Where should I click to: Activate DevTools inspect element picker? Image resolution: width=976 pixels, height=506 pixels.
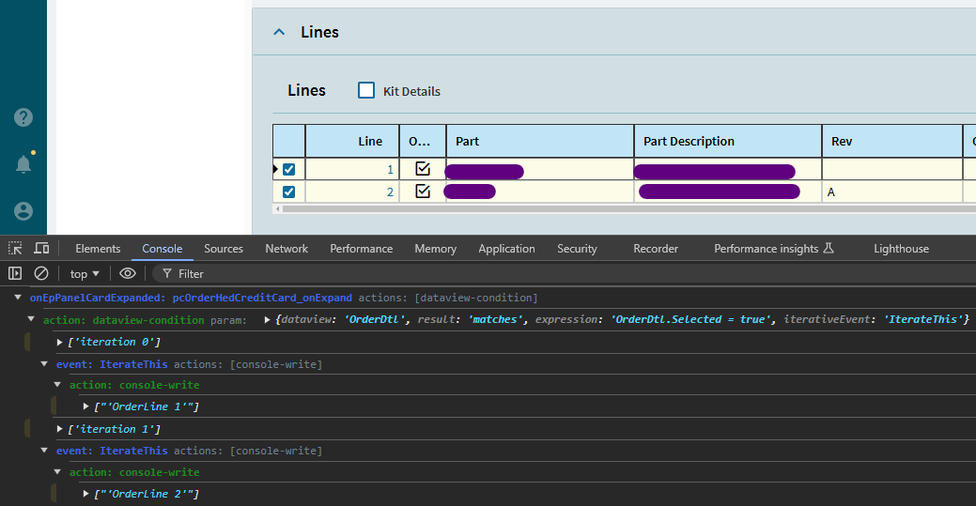click(15, 249)
